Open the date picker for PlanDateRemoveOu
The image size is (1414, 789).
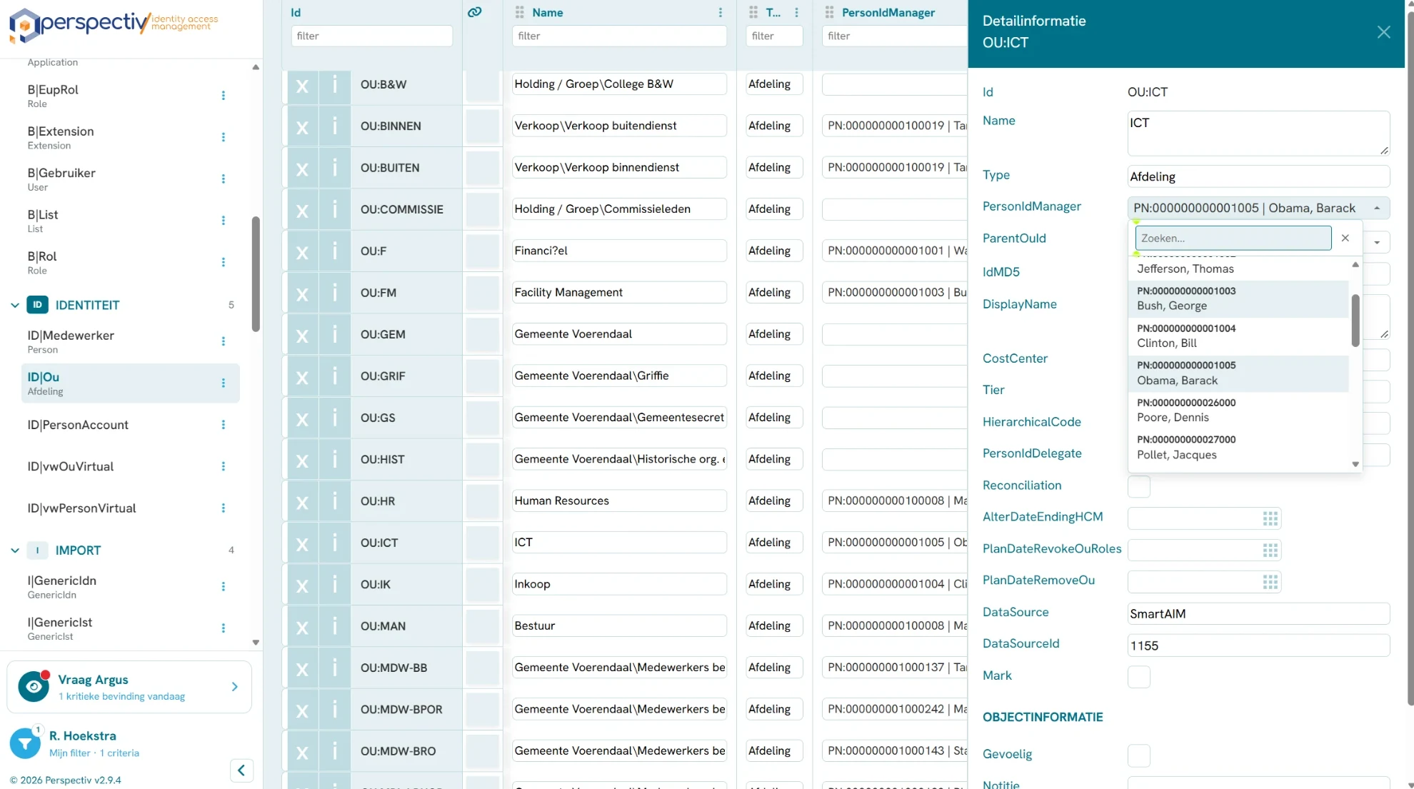pyautogui.click(x=1270, y=582)
